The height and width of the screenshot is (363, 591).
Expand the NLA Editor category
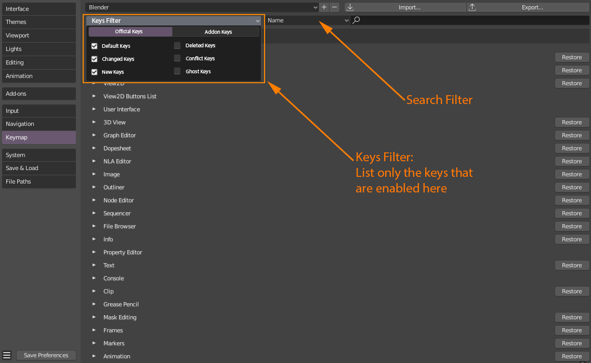tap(94, 161)
